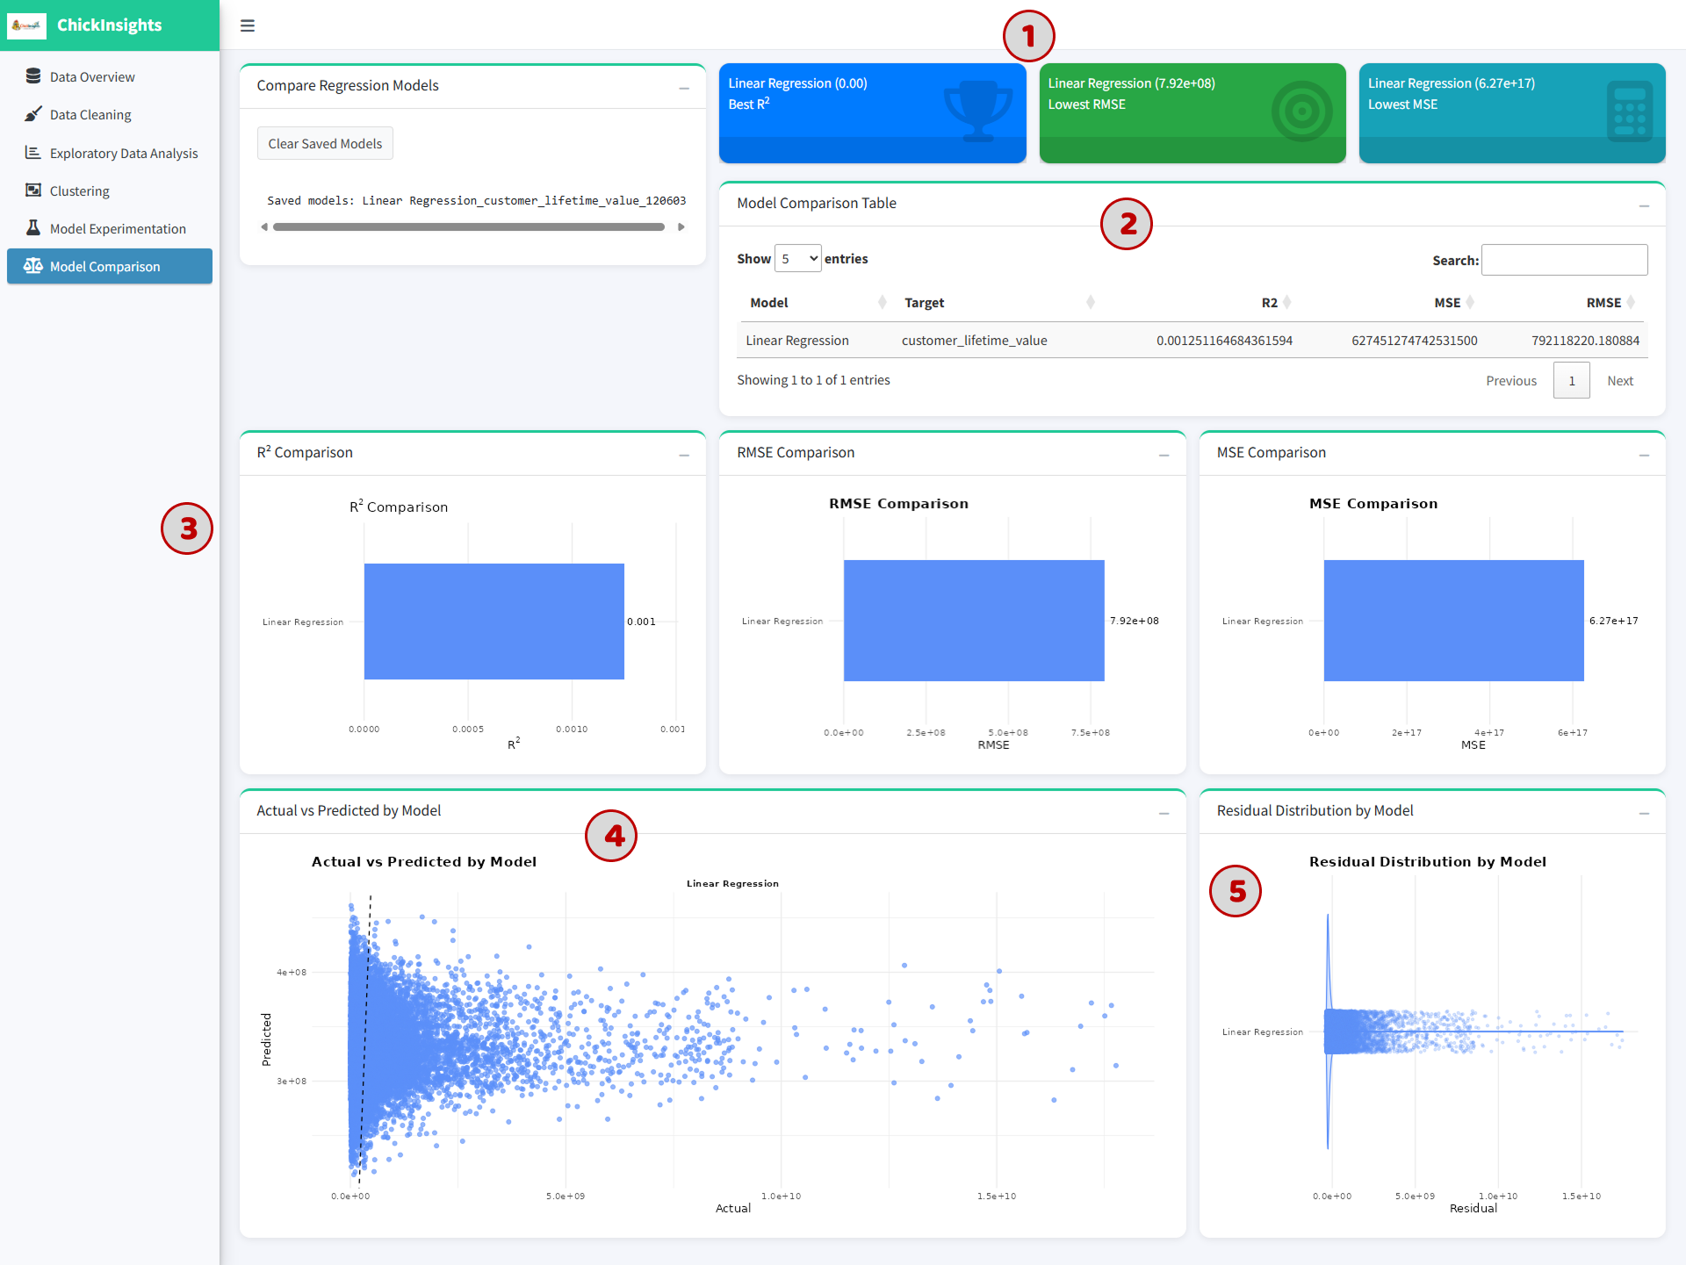Open Data Overview database icon

pyautogui.click(x=33, y=76)
